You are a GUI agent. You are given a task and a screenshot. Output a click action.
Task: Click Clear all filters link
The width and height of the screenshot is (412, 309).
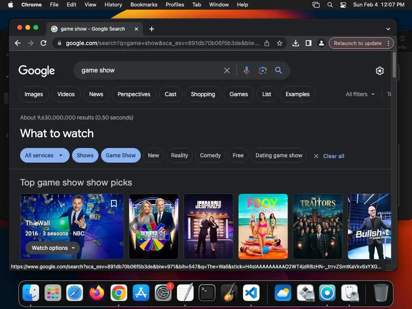329,156
